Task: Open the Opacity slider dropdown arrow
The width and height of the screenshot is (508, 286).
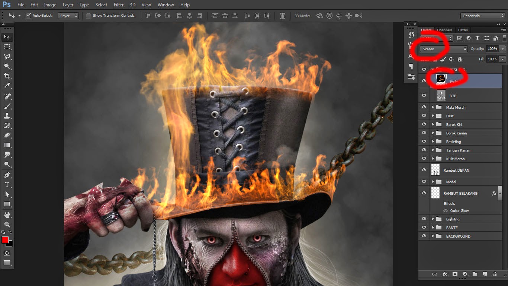Action: point(503,49)
